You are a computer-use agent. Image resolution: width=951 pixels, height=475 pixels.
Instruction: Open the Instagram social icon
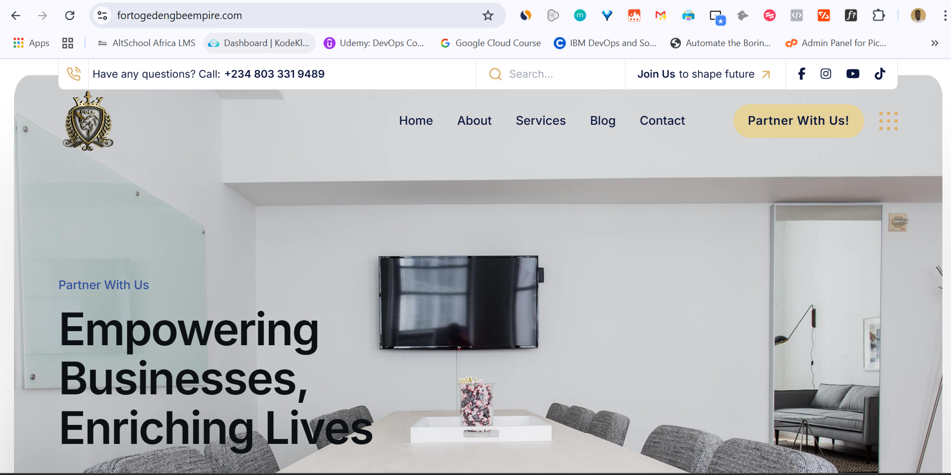[x=826, y=74]
